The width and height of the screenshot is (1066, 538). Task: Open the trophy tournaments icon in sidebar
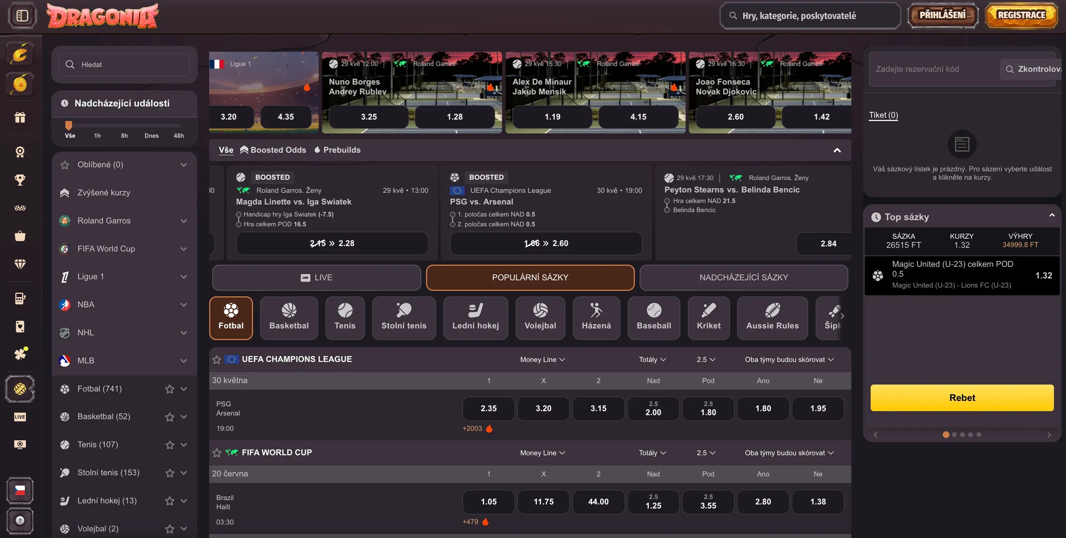coord(20,180)
